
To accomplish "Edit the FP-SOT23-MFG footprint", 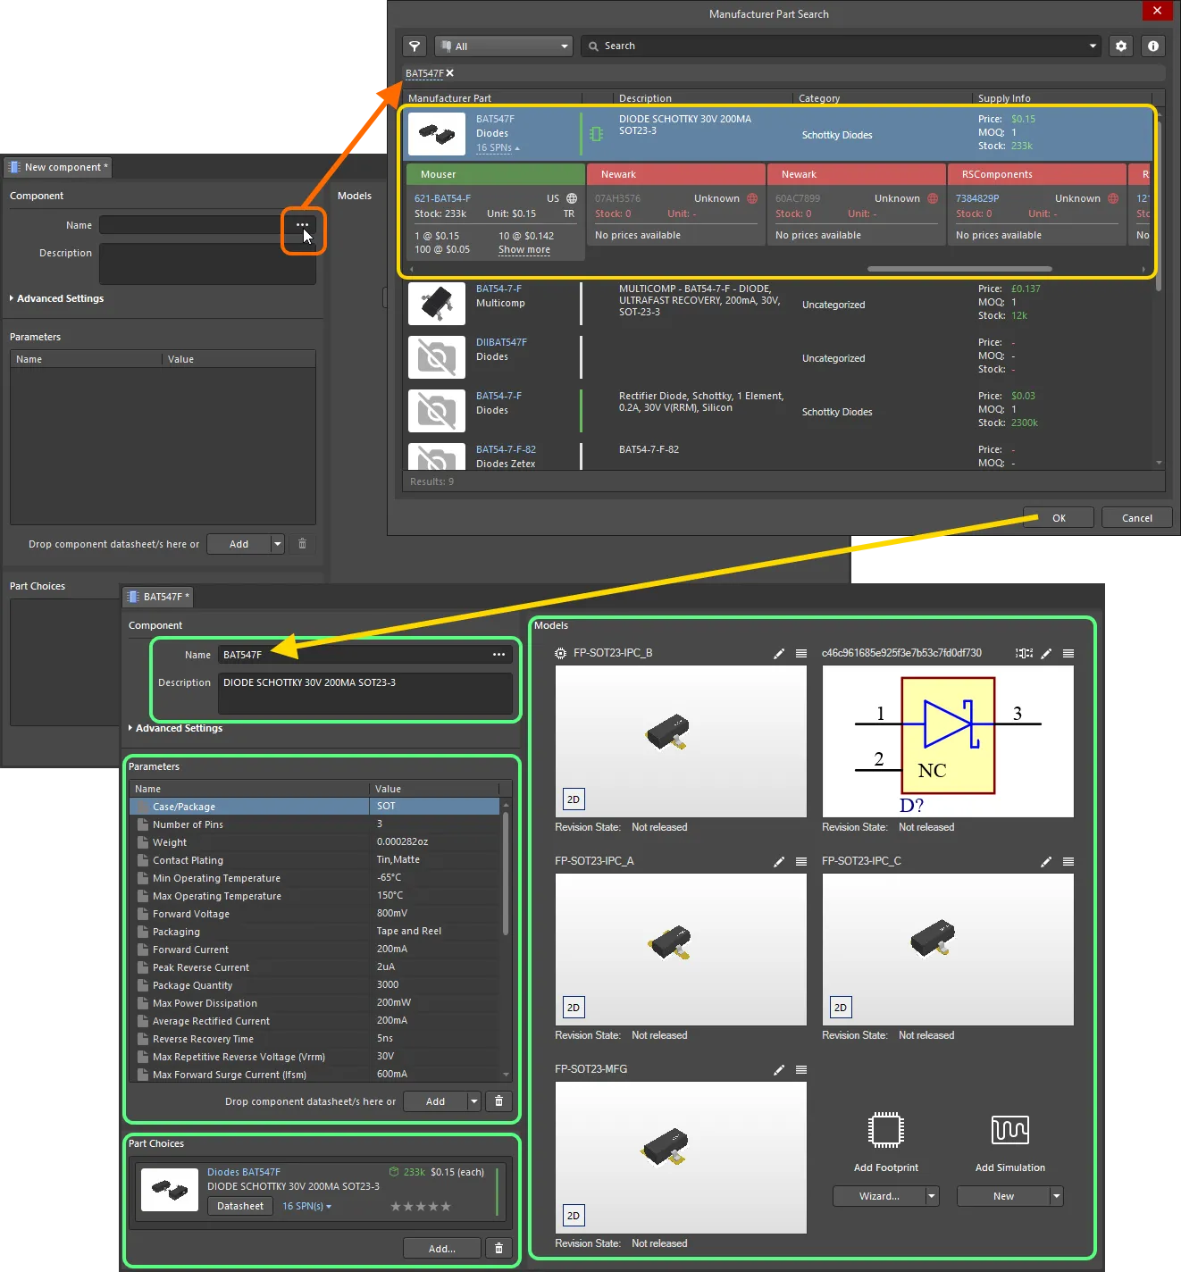I will tap(779, 1070).
